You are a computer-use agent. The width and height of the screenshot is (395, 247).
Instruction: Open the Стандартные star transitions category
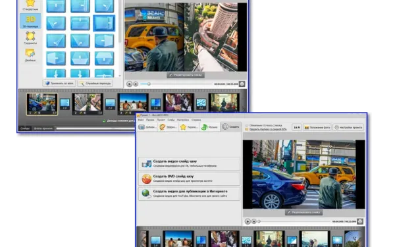pyautogui.click(x=30, y=5)
